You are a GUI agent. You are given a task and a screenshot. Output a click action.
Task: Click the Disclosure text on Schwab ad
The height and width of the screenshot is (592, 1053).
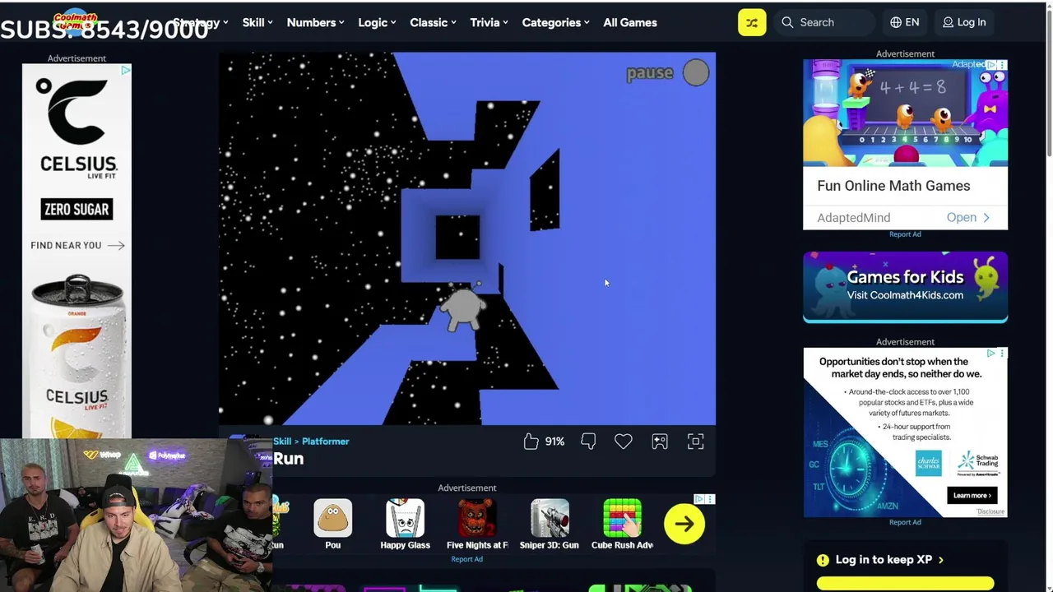(x=990, y=511)
